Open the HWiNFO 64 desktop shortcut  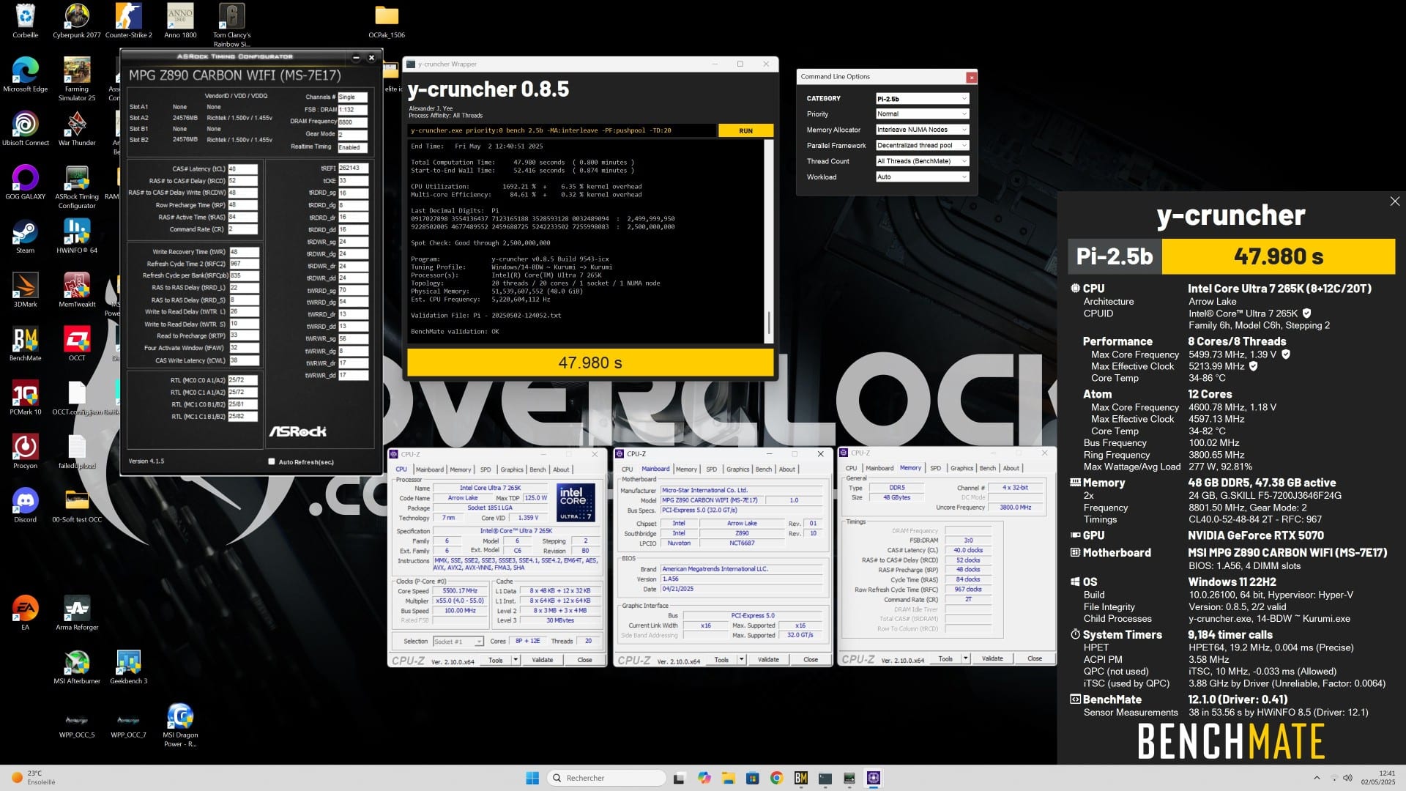click(77, 236)
